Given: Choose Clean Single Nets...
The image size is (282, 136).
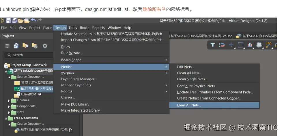Looking at the screenshot, I should click(214, 79).
